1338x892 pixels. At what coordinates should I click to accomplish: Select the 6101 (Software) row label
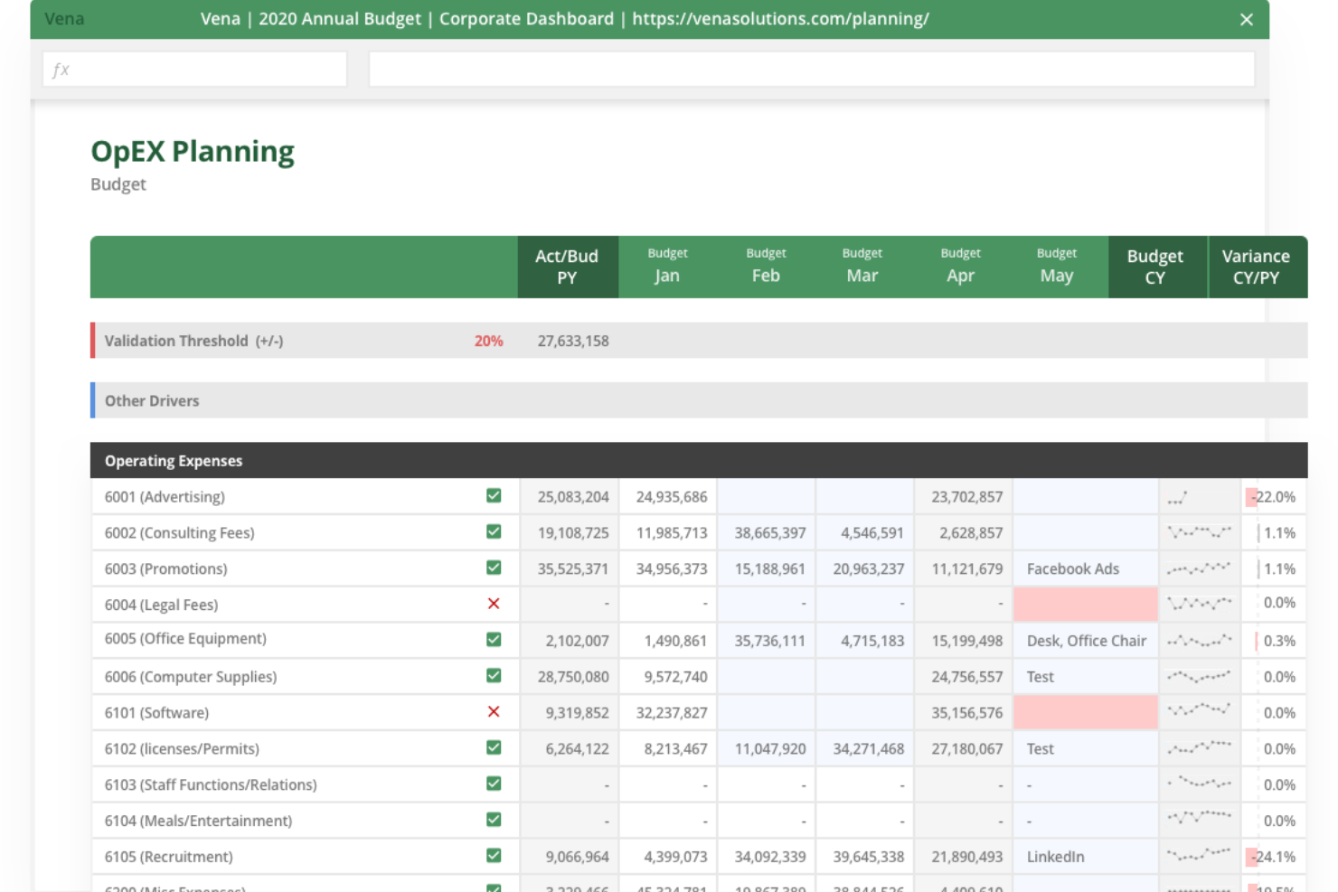coord(156,712)
